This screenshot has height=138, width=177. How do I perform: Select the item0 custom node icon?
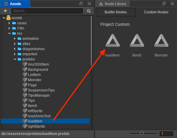[137, 40]
